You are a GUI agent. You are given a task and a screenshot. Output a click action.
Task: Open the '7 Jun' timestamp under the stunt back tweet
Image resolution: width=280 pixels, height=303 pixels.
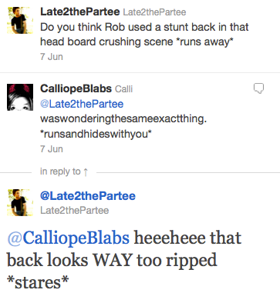tap(52, 57)
